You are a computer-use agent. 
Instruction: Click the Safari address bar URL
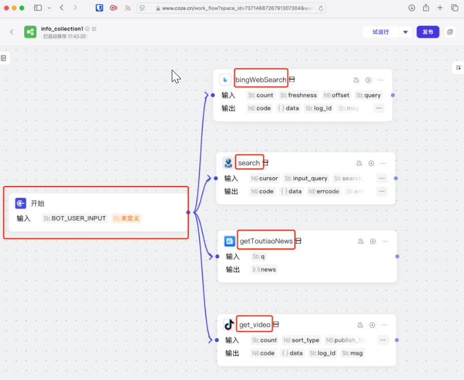(237, 8)
